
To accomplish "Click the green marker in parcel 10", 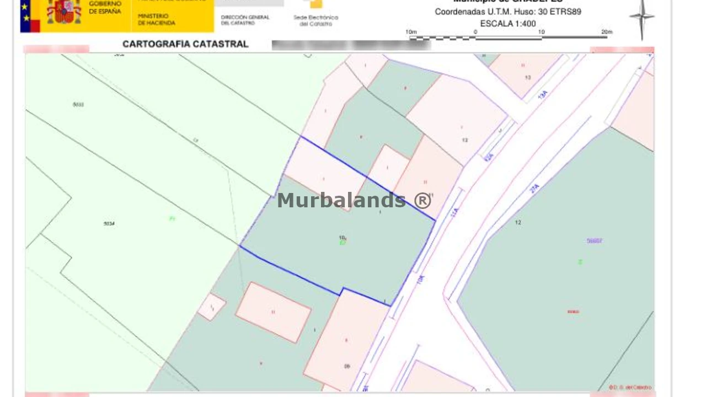I will point(343,243).
